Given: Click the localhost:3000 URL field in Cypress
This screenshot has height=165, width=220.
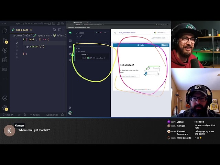Looking at the screenshot, I should tap(134, 33).
